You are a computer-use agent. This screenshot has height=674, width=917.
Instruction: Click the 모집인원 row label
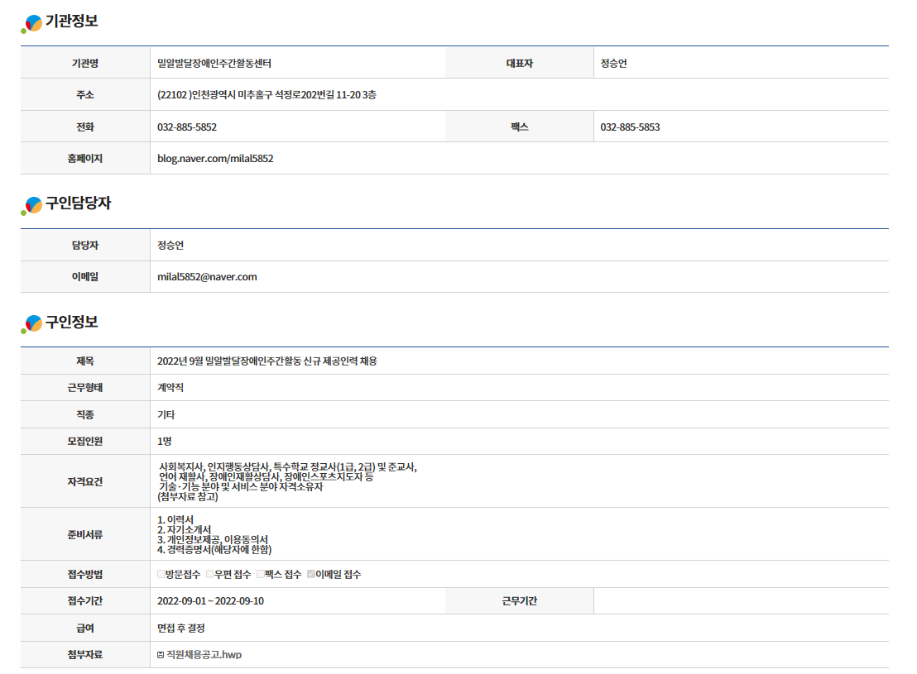point(84,442)
